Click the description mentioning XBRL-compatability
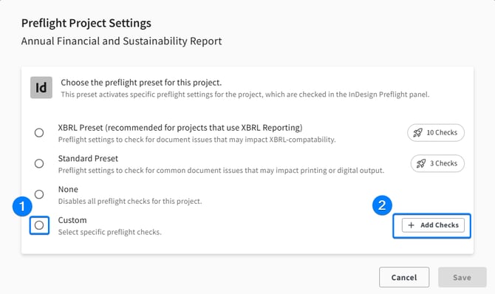 point(197,140)
